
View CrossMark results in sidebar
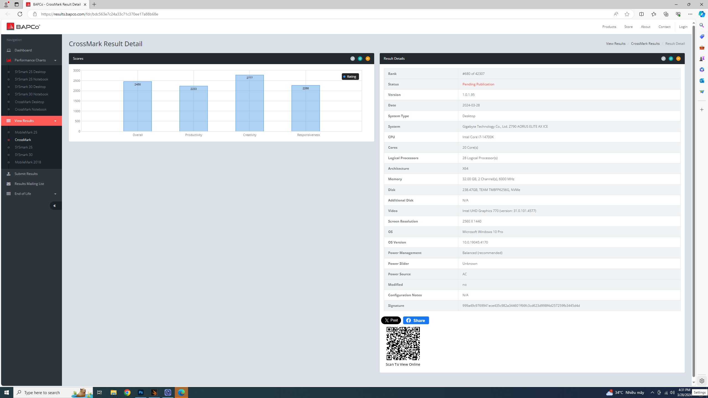[23, 140]
